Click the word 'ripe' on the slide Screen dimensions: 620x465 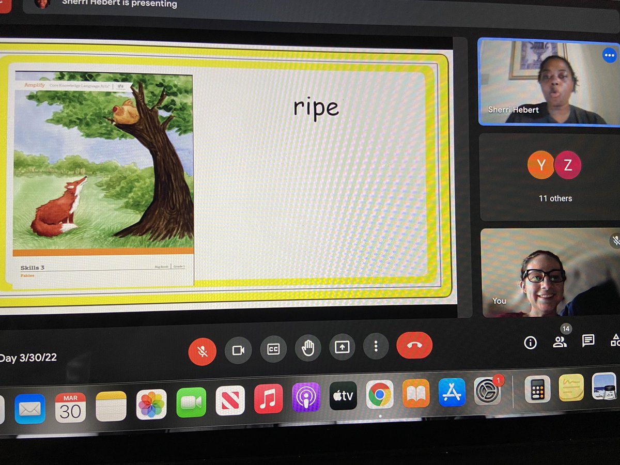point(316,108)
